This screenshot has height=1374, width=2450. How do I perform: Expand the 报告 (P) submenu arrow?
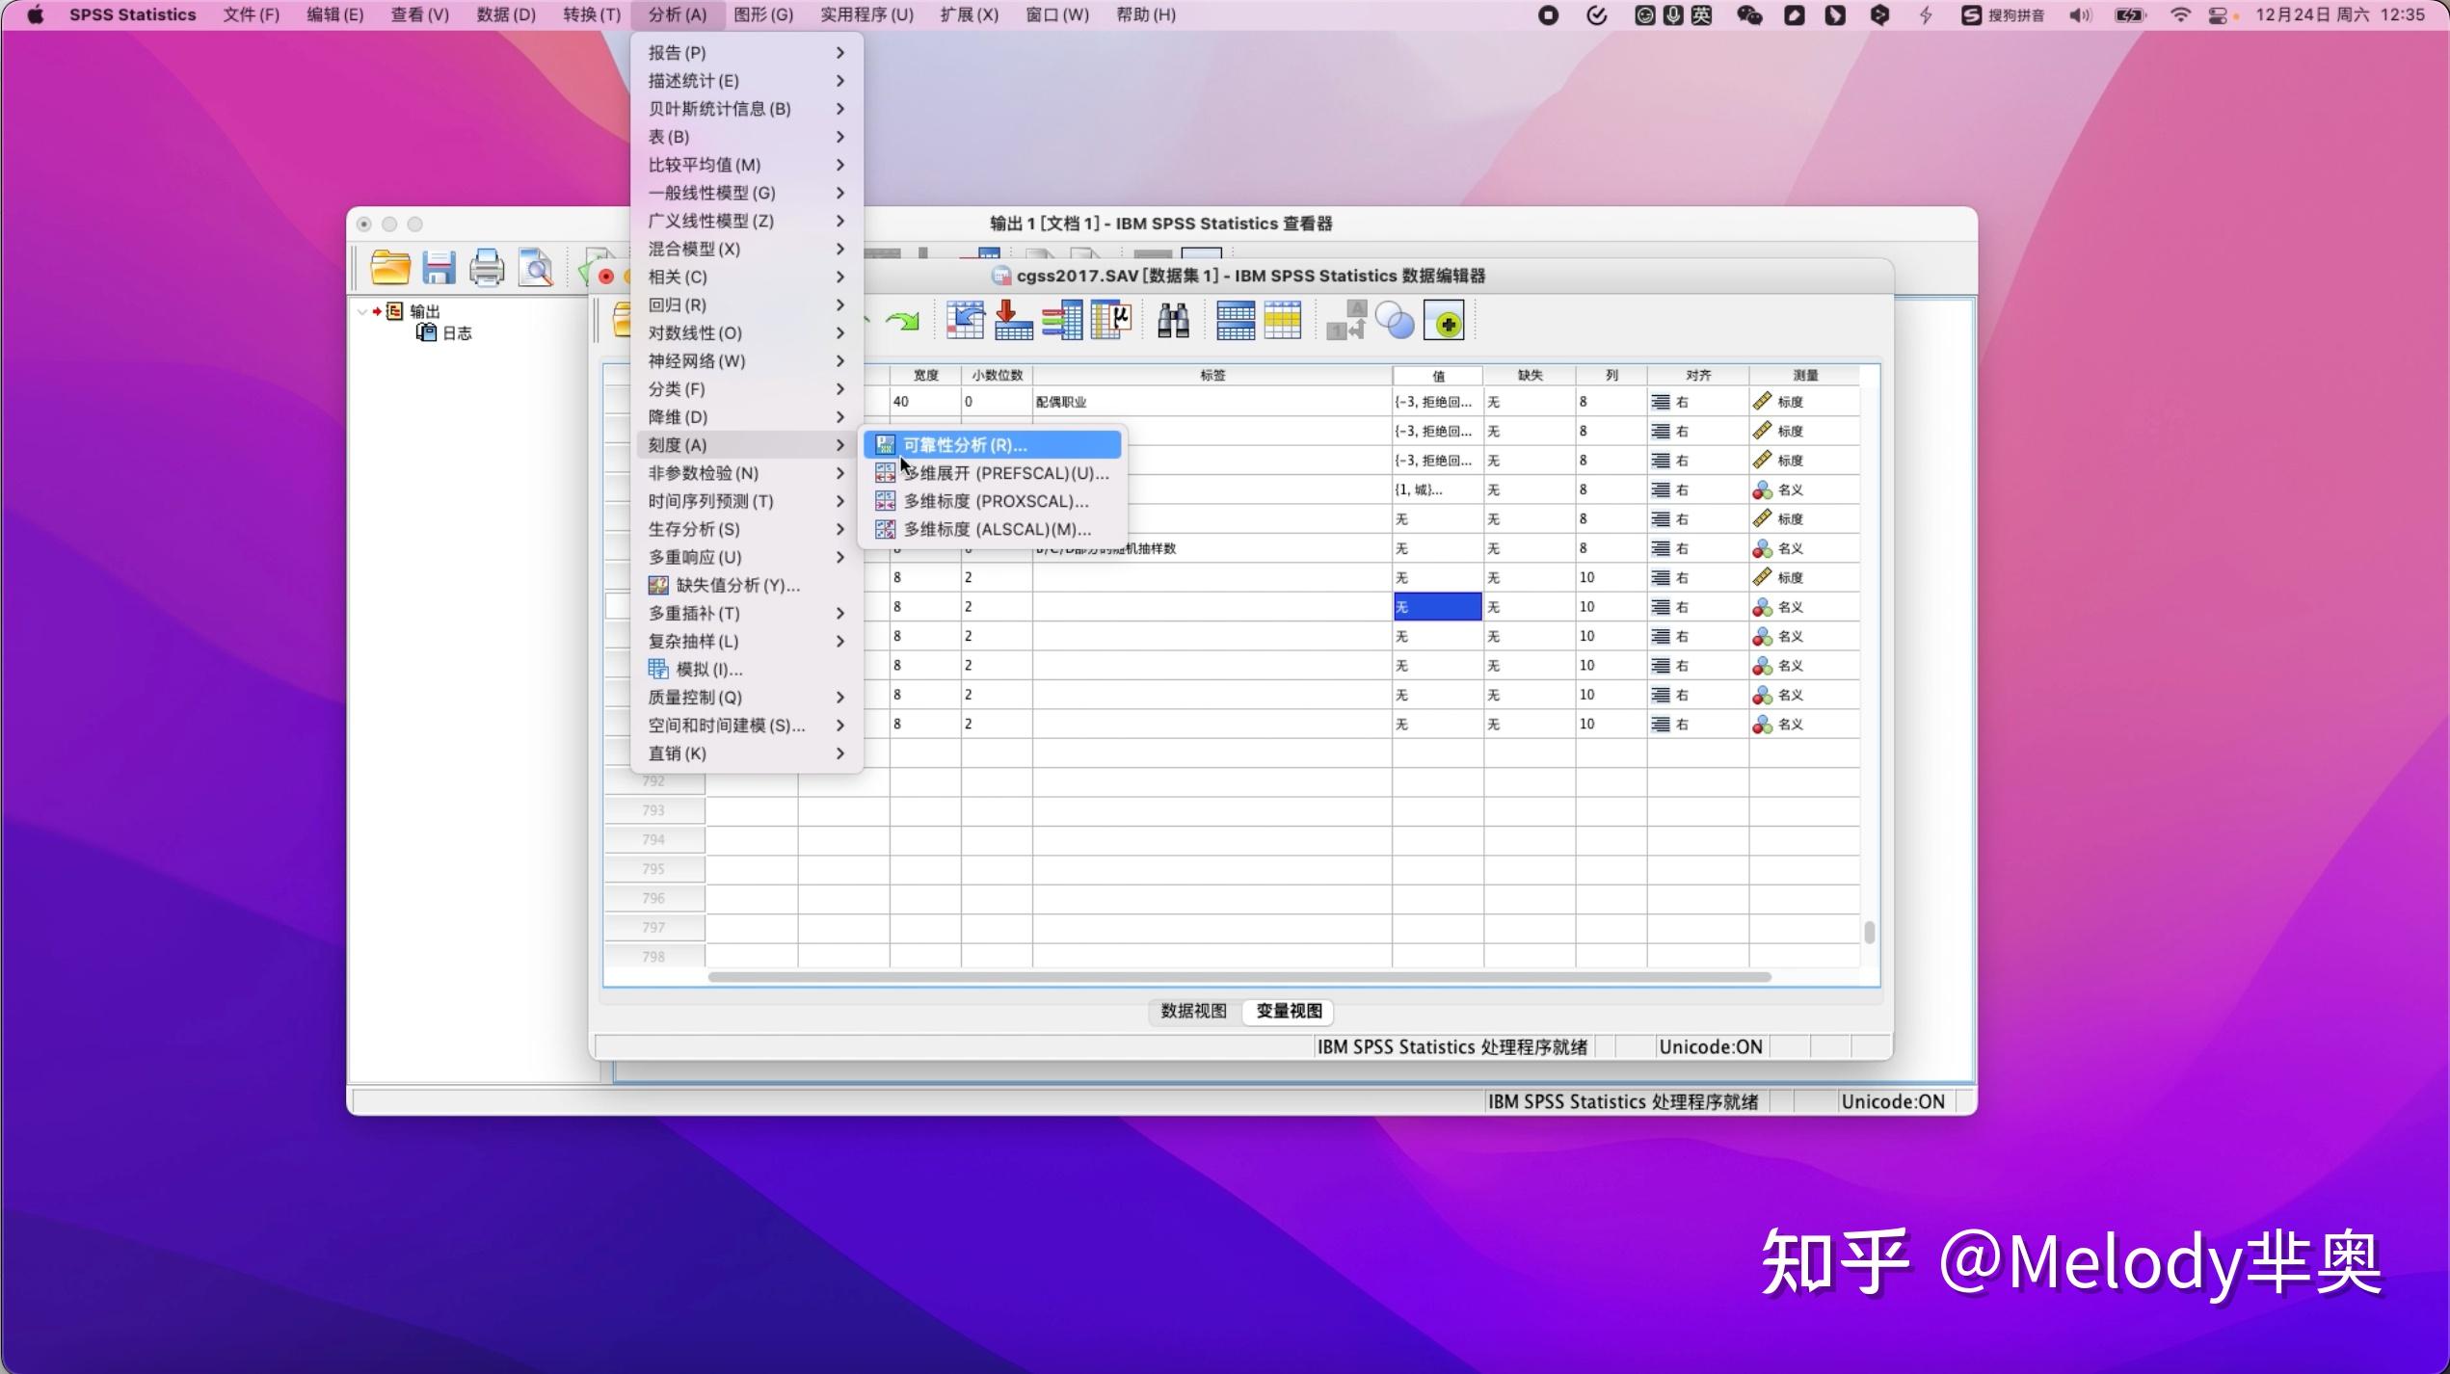coord(840,52)
